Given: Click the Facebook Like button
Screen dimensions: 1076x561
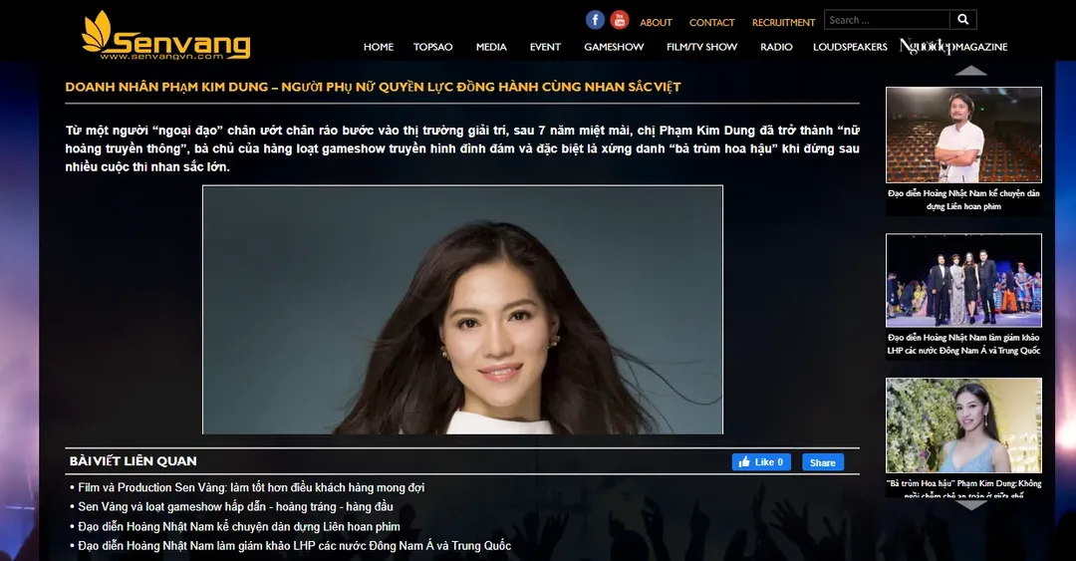Looking at the screenshot, I should tap(761, 462).
